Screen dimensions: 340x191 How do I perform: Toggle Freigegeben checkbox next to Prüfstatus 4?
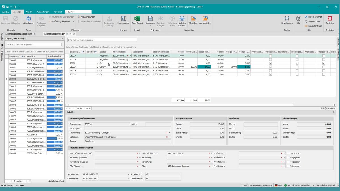(288, 166)
